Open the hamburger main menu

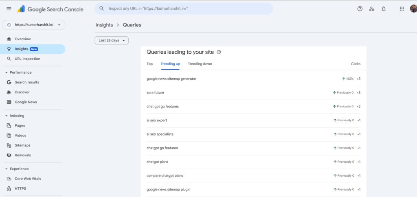pos(9,9)
